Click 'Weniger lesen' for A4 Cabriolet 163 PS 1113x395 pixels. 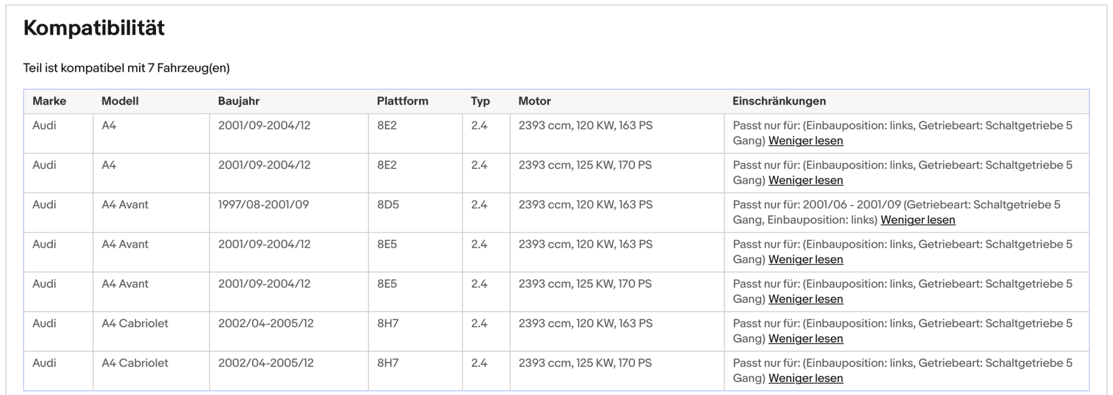805,338
